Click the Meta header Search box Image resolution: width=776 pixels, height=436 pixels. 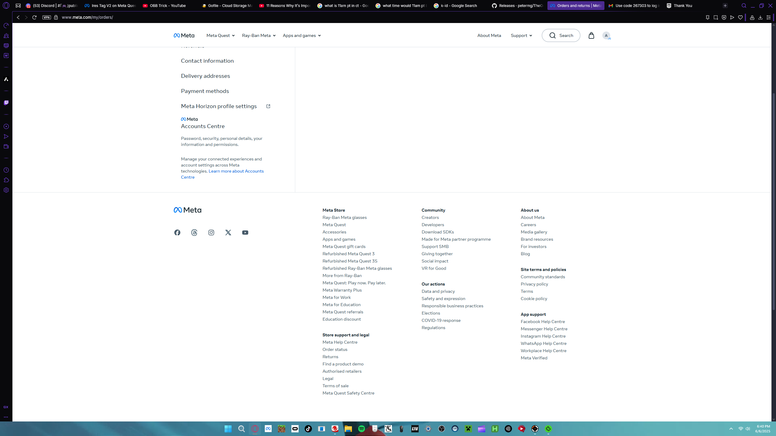coord(561,35)
